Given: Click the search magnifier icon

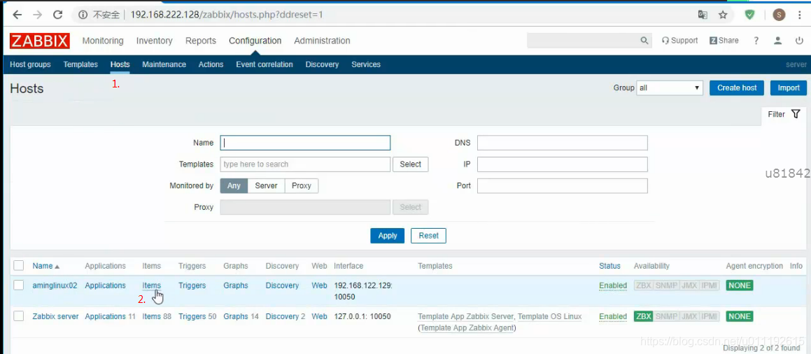Looking at the screenshot, I should point(644,41).
